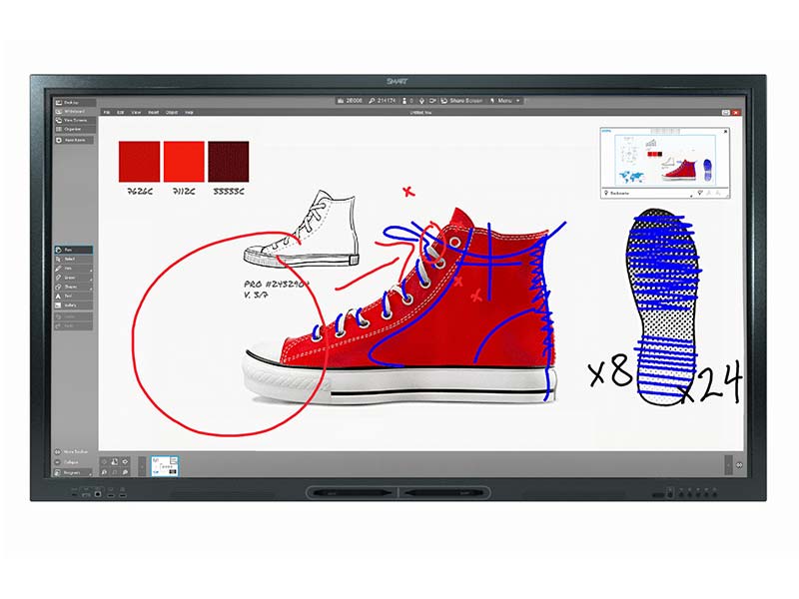799x599 pixels.
Task: Expand the Pen tool options arrow
Action: [91, 271]
